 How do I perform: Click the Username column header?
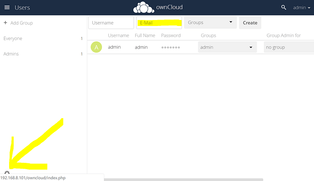[x=118, y=35]
